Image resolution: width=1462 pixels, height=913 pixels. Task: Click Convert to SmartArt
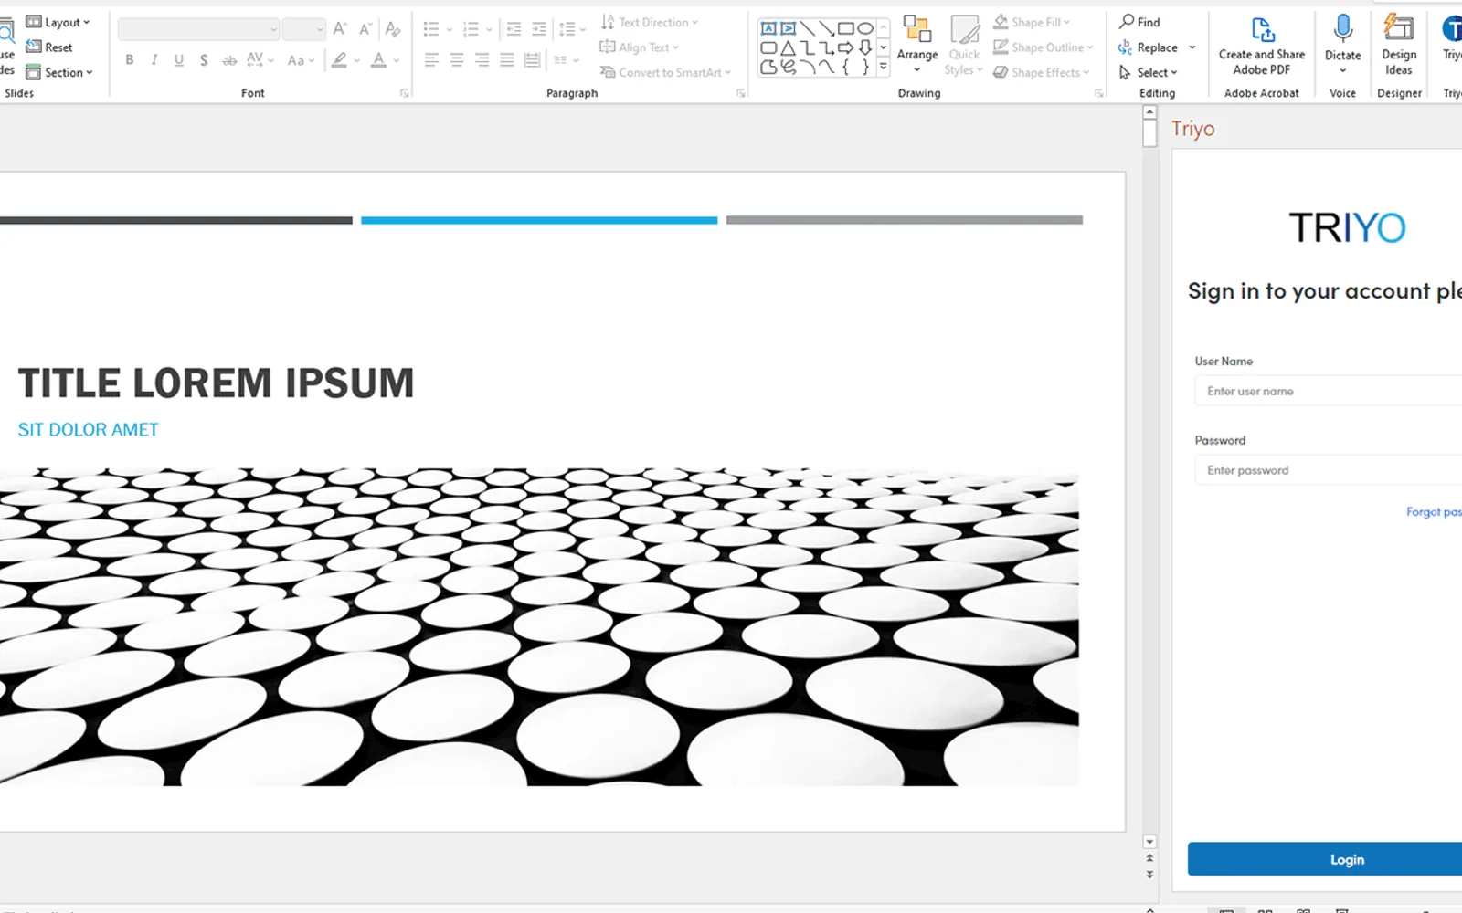point(665,72)
